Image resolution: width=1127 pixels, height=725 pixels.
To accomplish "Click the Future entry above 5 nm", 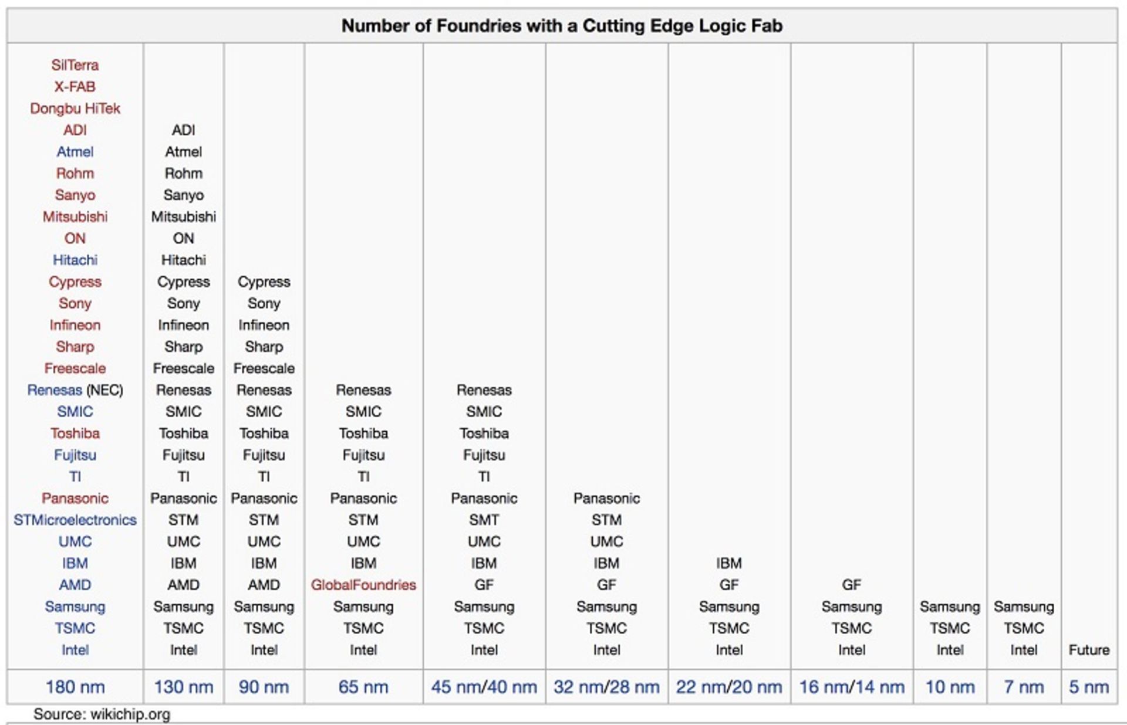I will coord(1089,650).
